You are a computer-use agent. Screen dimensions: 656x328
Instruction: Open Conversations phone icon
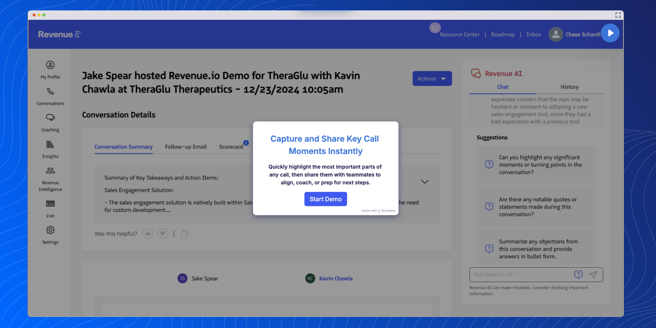(50, 91)
